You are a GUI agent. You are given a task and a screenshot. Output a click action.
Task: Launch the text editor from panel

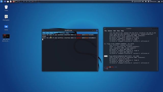[x=11, y=2]
